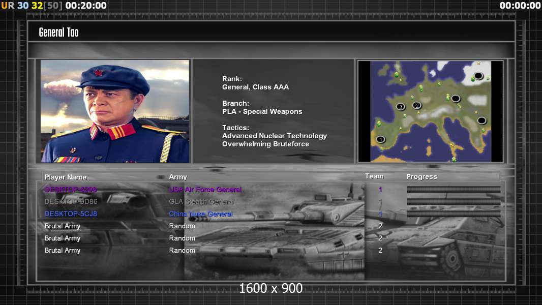Click the 00:20:00 timer at top left
542x305 pixels.
(86, 6)
